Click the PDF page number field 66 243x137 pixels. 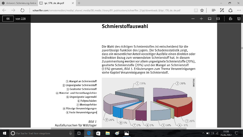coord(8,19)
